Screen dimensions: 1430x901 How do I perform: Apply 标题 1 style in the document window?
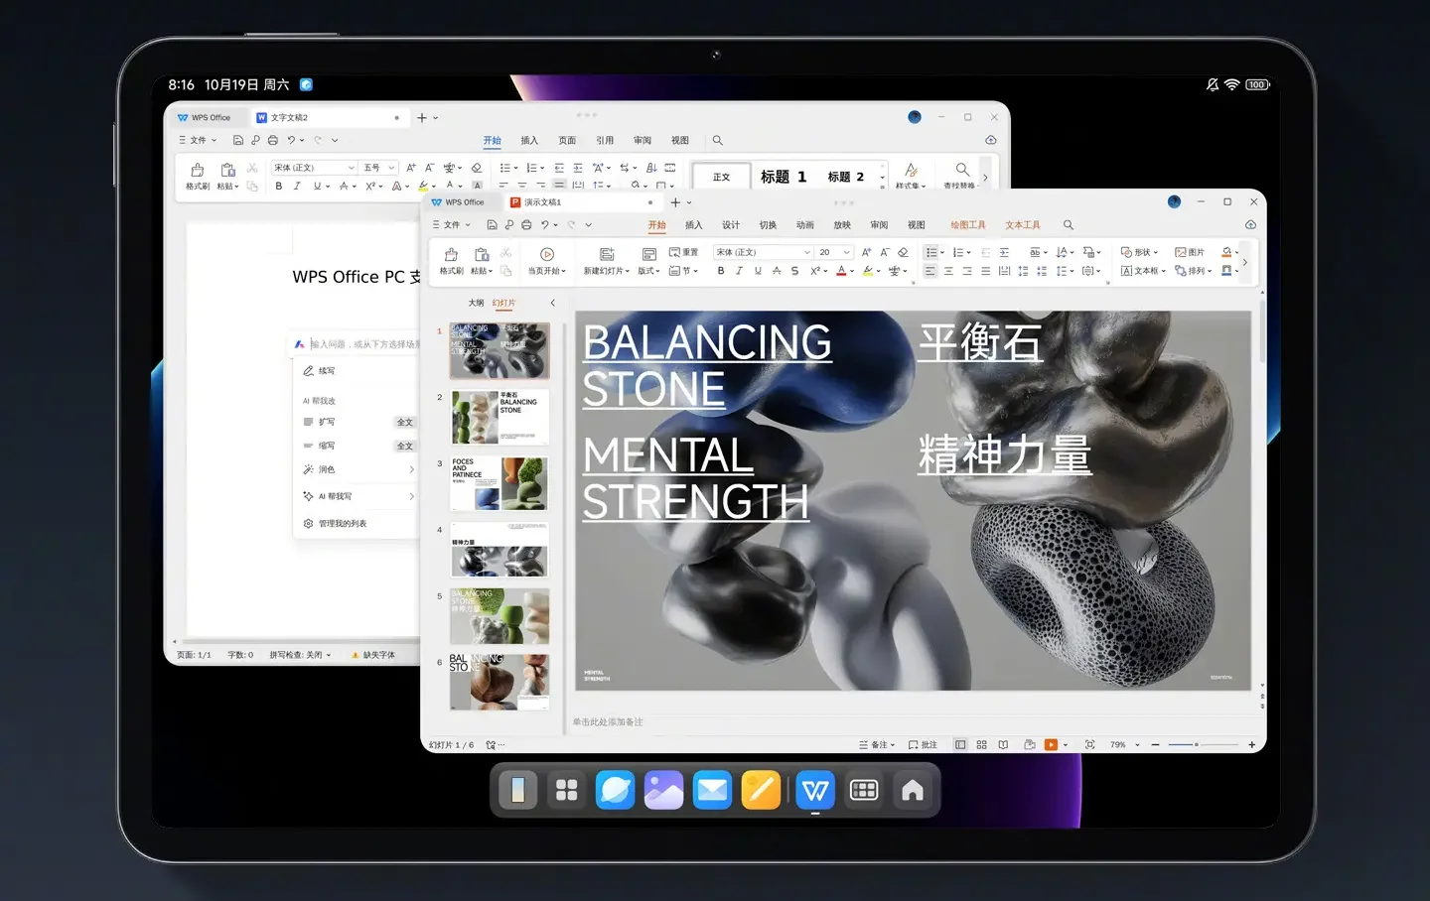(x=784, y=177)
